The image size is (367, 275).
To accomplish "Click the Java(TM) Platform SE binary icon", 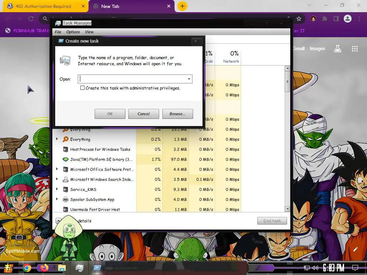I will point(66,159).
